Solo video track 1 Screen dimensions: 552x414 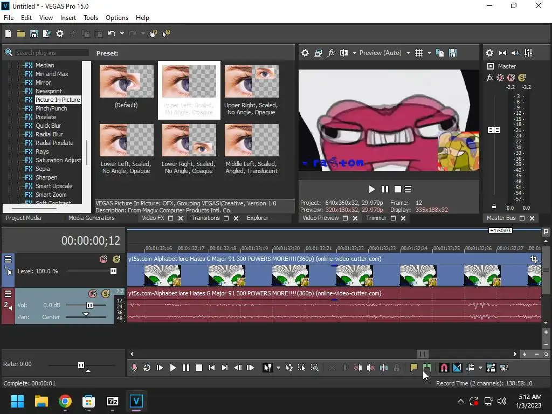(116, 259)
